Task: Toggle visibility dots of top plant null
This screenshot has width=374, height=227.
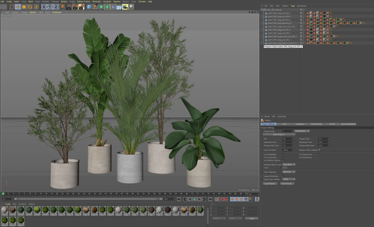Action: coord(303,10)
